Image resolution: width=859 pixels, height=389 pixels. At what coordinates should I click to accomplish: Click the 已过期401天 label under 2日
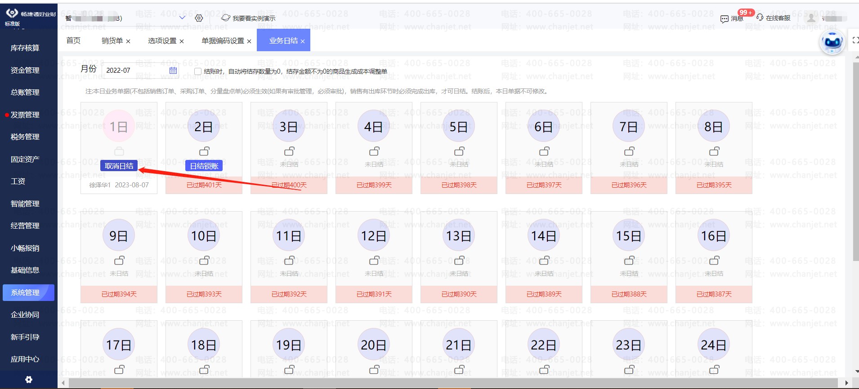coord(204,185)
